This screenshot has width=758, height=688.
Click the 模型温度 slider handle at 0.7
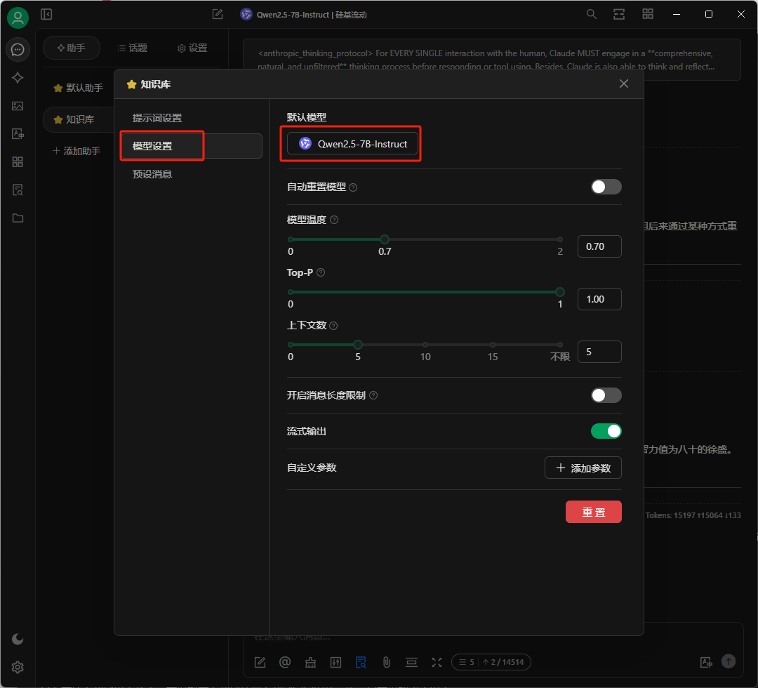tap(385, 239)
